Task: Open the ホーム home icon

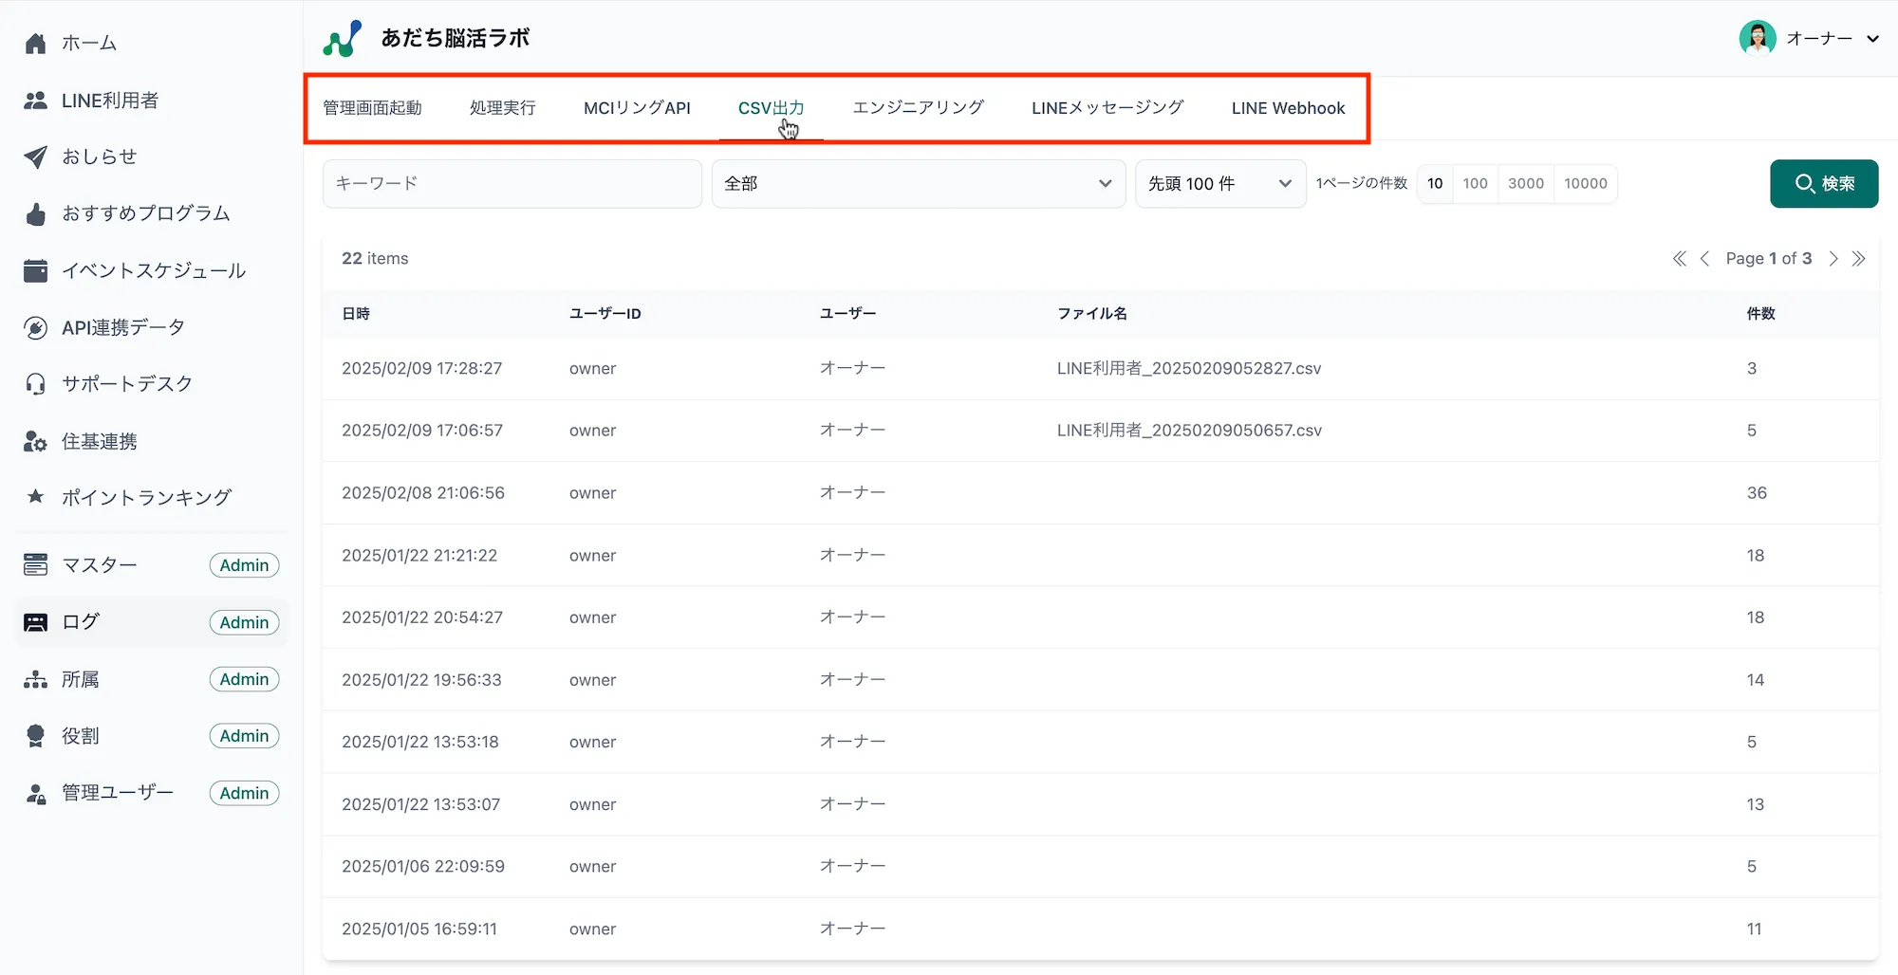Action: pyautogui.click(x=35, y=42)
